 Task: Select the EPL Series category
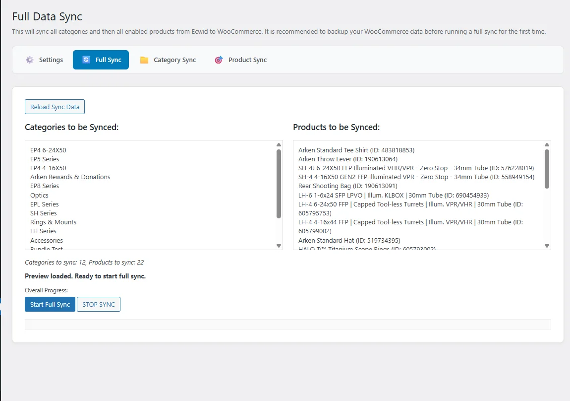(x=44, y=204)
